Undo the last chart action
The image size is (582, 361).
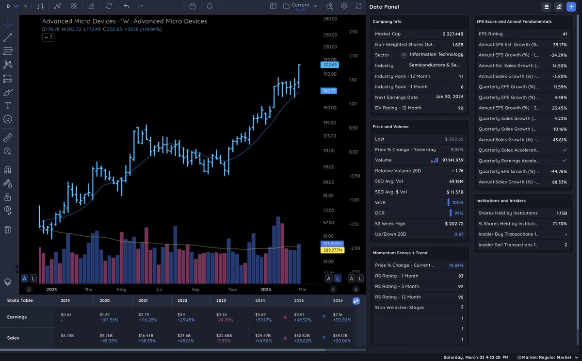pos(127,6)
